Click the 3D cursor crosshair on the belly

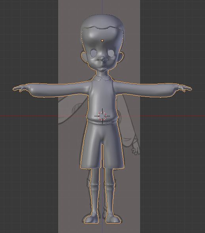pyautogui.click(x=102, y=116)
